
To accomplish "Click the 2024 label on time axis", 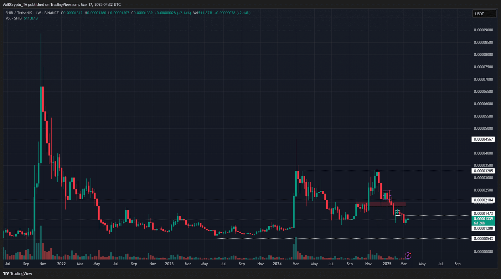I will [x=277, y=264].
